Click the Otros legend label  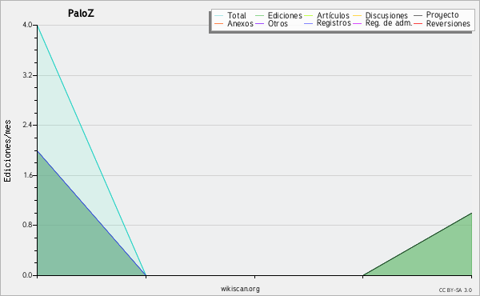(278, 23)
